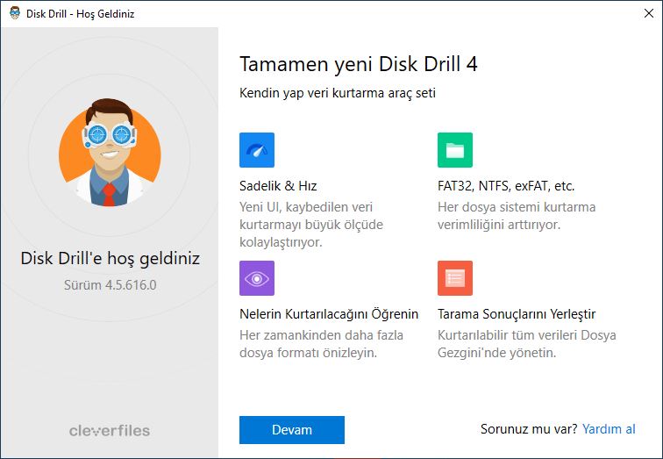Click the cleverfiles logo
Screen dimensions: 663x459
[x=110, y=431]
